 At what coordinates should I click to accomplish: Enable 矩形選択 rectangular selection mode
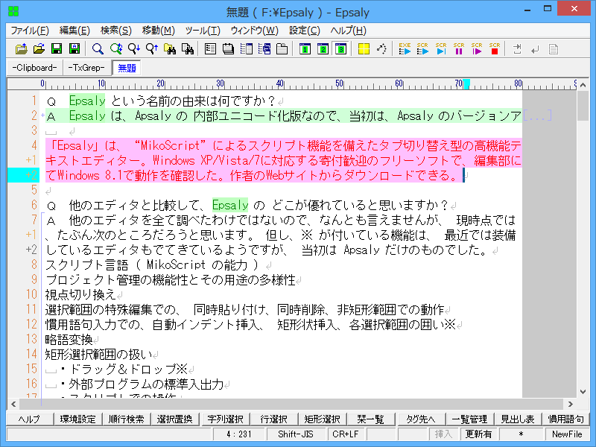322,418
